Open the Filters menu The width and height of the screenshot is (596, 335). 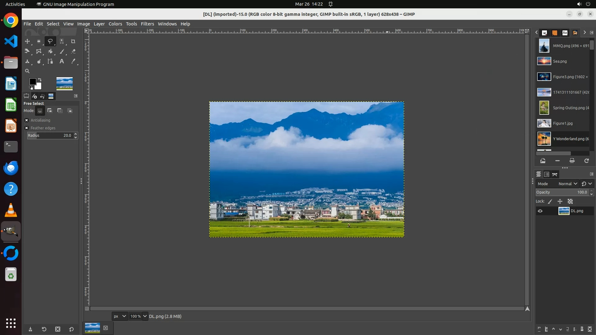click(147, 24)
